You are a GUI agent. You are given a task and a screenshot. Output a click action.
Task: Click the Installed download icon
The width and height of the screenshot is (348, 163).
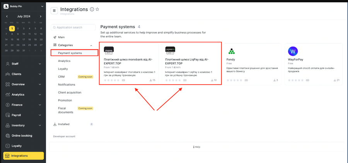[55, 124]
